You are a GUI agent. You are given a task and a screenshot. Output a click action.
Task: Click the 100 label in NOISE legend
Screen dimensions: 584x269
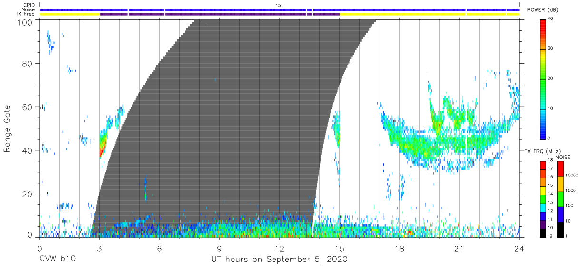[x=569, y=205]
